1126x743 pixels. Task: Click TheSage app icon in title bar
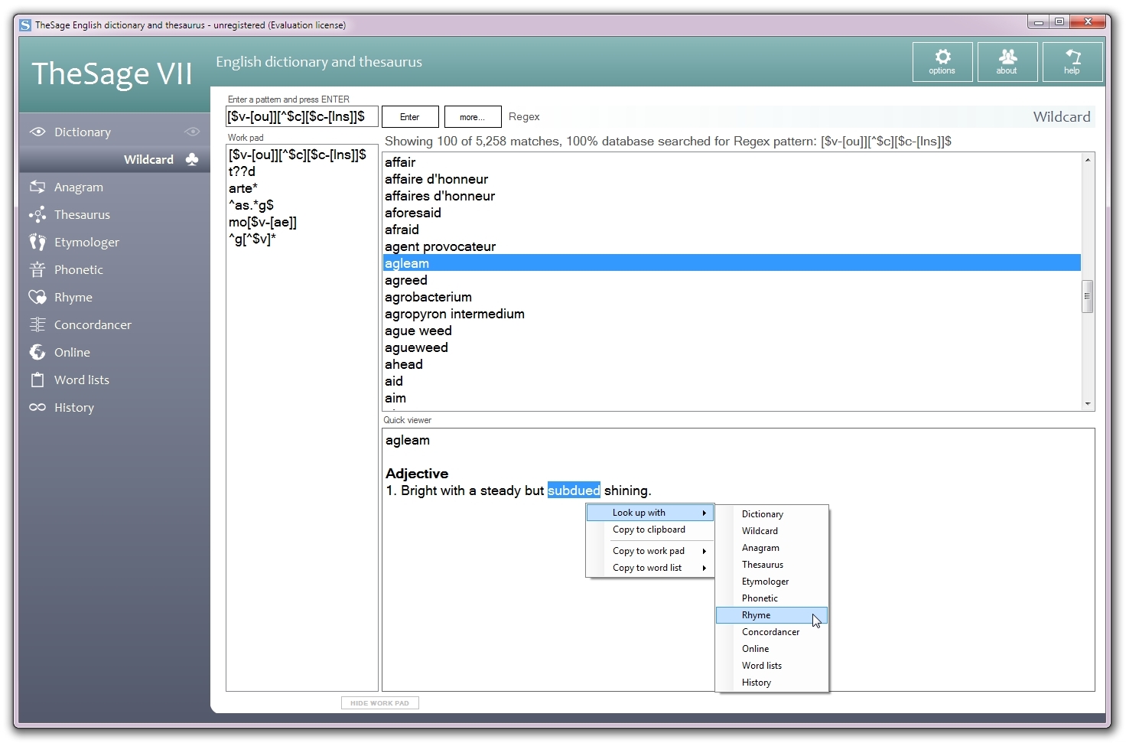(26, 24)
